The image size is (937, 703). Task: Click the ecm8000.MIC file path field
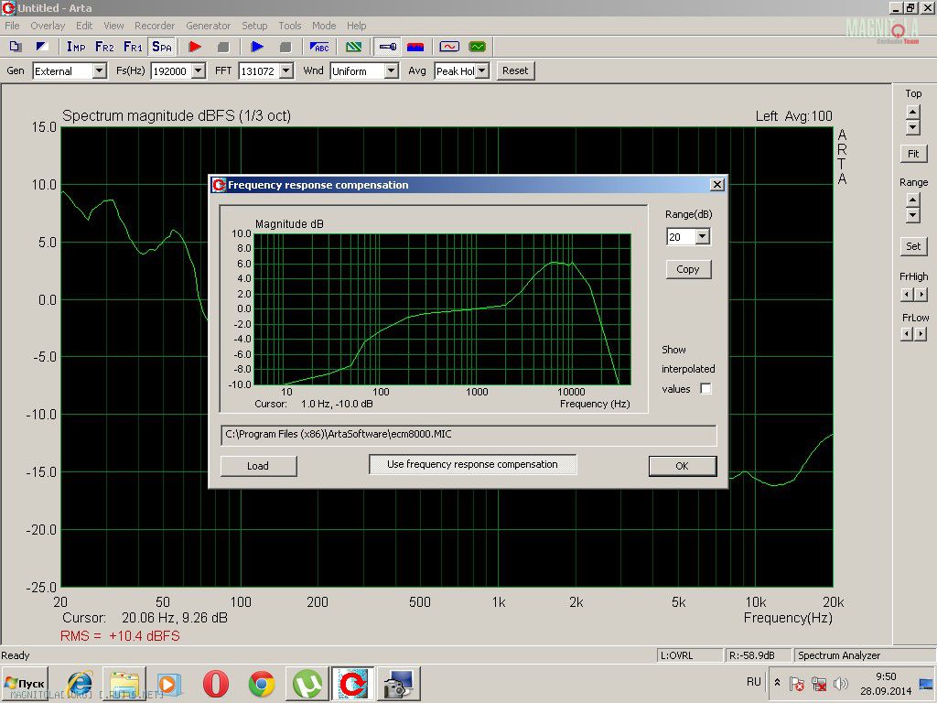tap(468, 435)
